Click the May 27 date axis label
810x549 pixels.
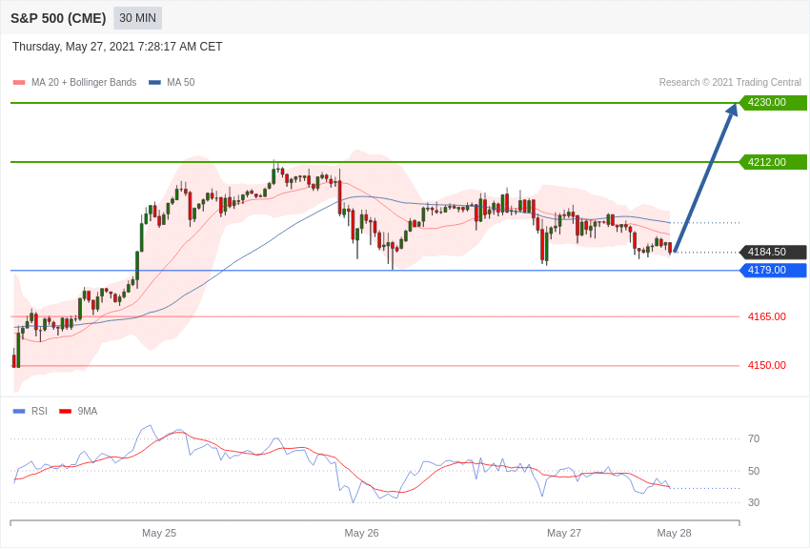point(564,533)
